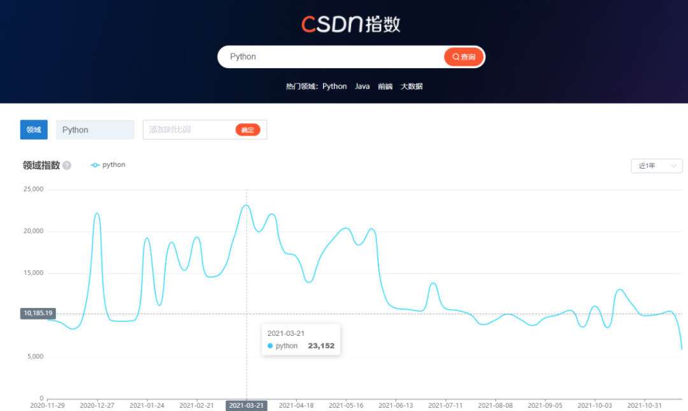Click the 2021-08-08 date axis label
688x411 pixels.
click(x=496, y=405)
